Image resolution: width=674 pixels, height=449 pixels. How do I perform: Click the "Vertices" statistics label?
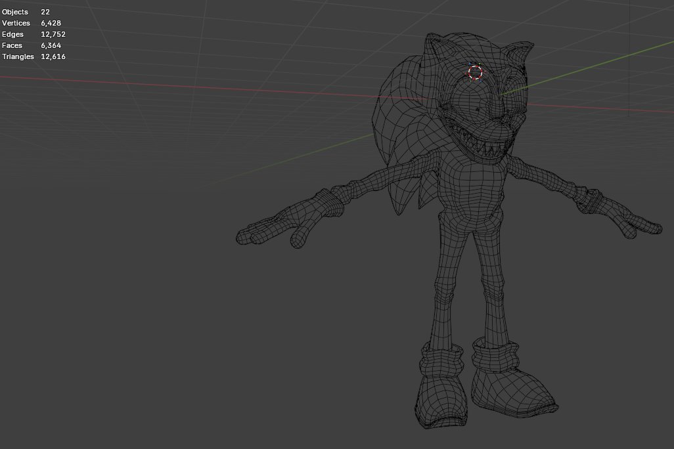16,23
